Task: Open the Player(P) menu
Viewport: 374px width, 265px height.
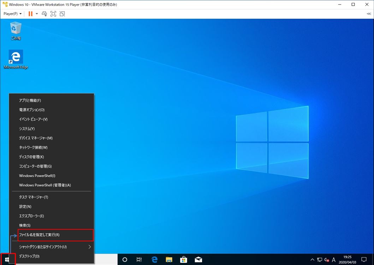Action: pyautogui.click(x=12, y=14)
